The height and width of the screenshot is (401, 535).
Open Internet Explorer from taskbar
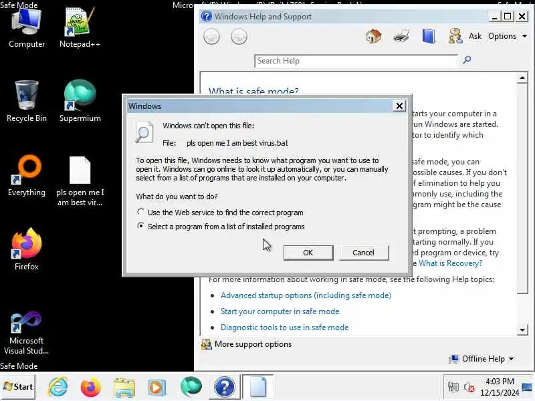[58, 387]
